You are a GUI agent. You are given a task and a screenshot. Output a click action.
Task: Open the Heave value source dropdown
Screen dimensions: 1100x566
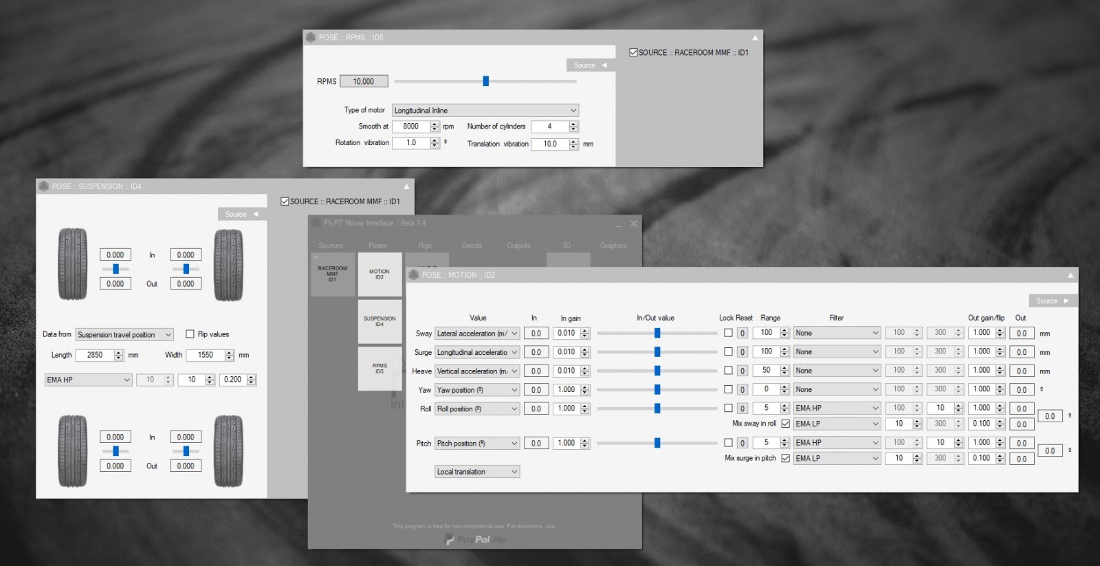coord(477,371)
